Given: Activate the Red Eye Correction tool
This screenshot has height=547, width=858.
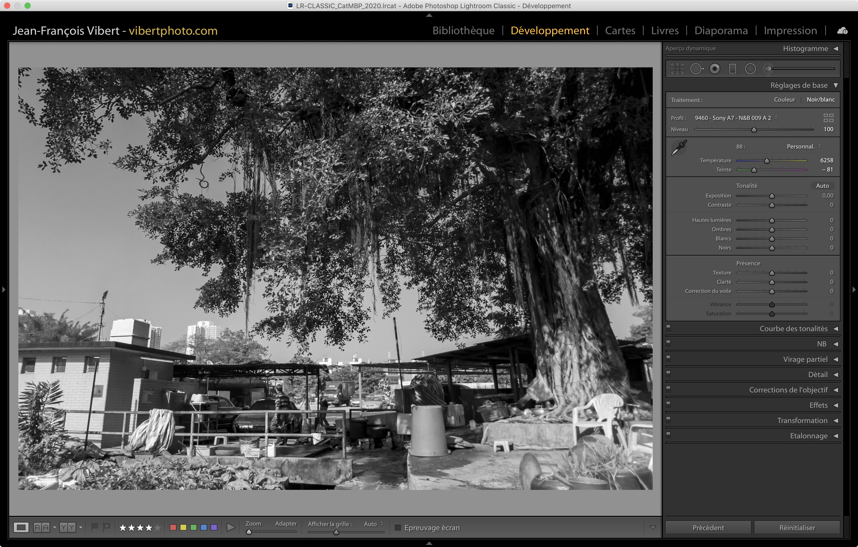Looking at the screenshot, I should 714,69.
